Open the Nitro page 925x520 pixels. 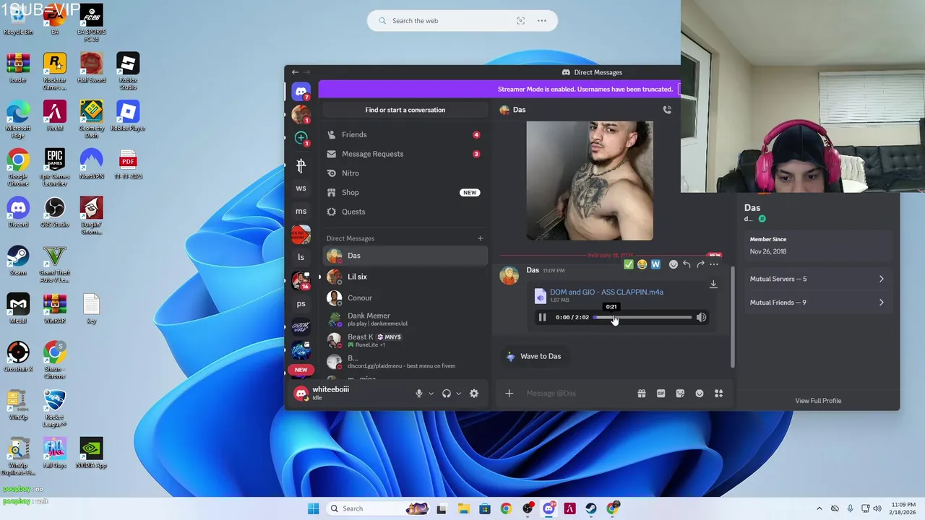pos(405,173)
